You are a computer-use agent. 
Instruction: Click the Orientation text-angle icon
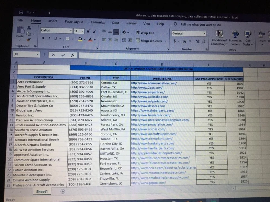(124, 32)
